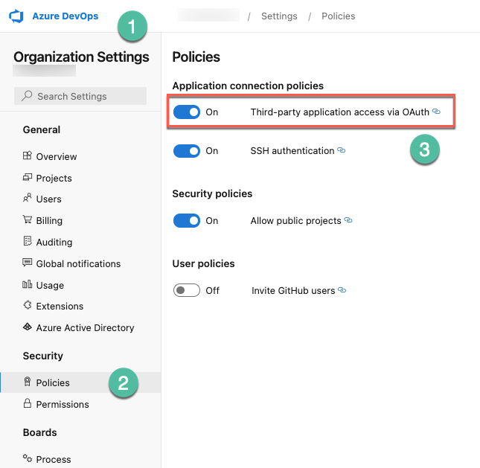Click link icon next to SSH authentication
Viewport: 480px width, 468px height.
pyautogui.click(x=342, y=150)
